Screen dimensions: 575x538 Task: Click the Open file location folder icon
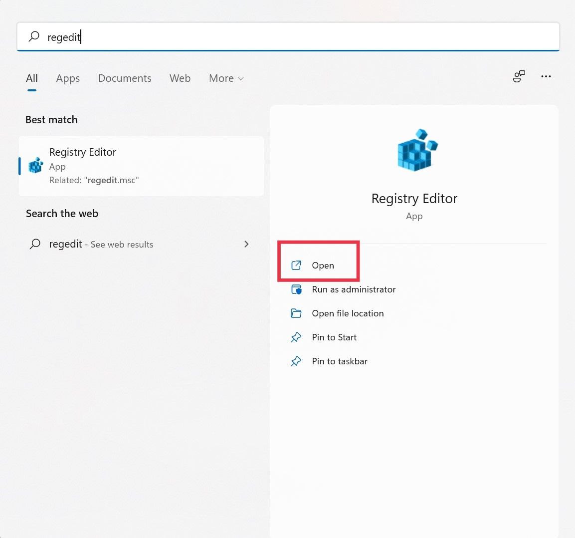click(296, 313)
